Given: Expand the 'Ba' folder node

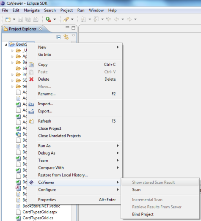Looking at the screenshot, I should pos(12,63).
